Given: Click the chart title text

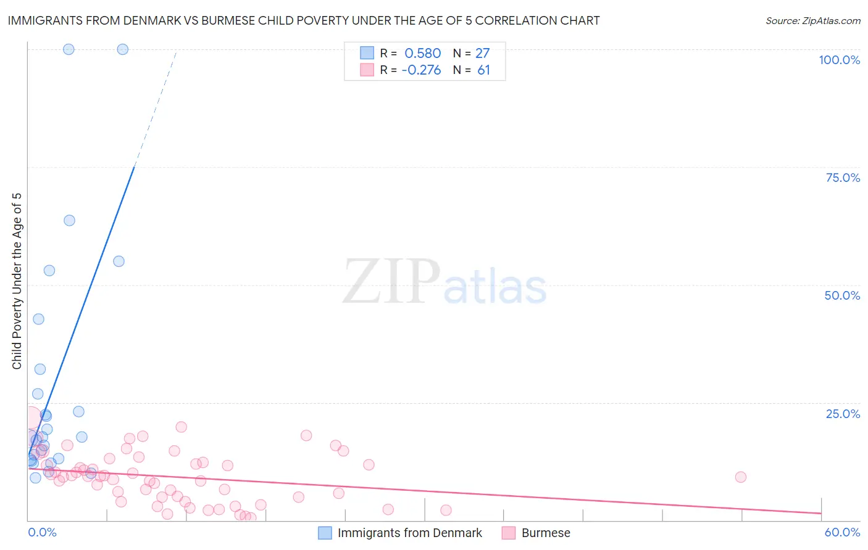Looking at the screenshot, I should tap(304, 20).
